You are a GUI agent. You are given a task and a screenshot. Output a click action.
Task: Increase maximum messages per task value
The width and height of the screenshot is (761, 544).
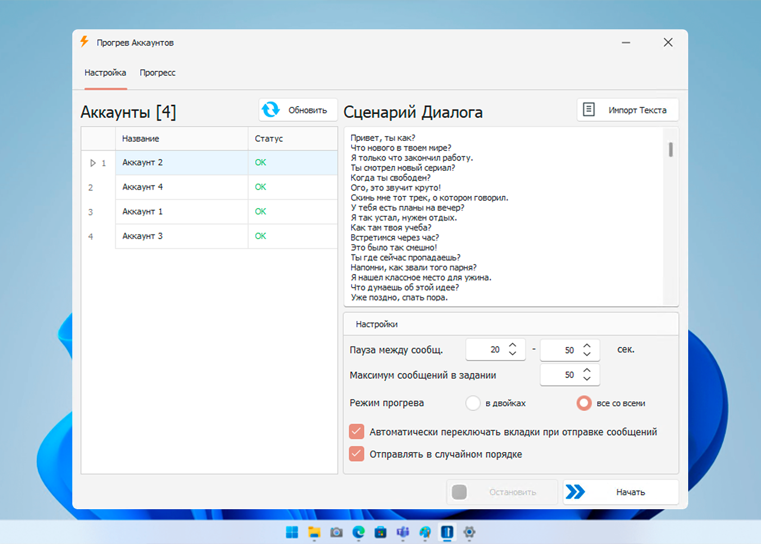point(587,370)
